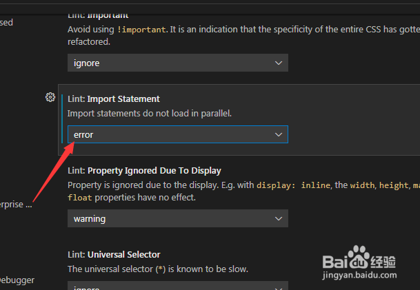Click the gear icon beside Import Statement

50,98
